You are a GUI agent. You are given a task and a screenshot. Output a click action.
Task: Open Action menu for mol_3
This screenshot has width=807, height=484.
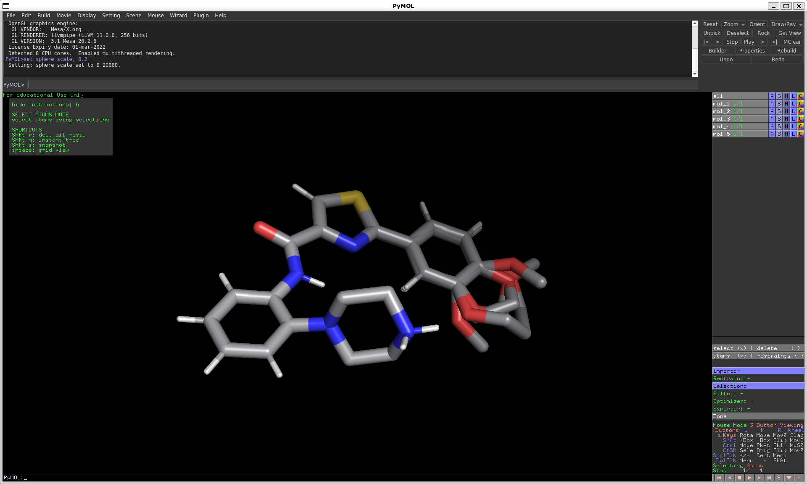772,119
